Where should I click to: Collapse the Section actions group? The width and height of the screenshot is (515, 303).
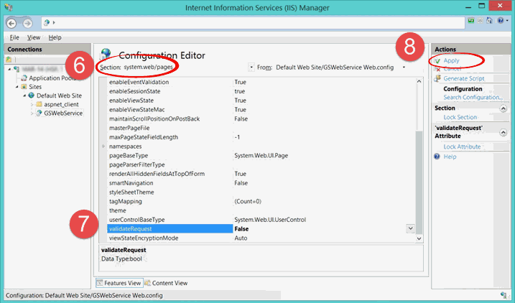(x=503, y=108)
